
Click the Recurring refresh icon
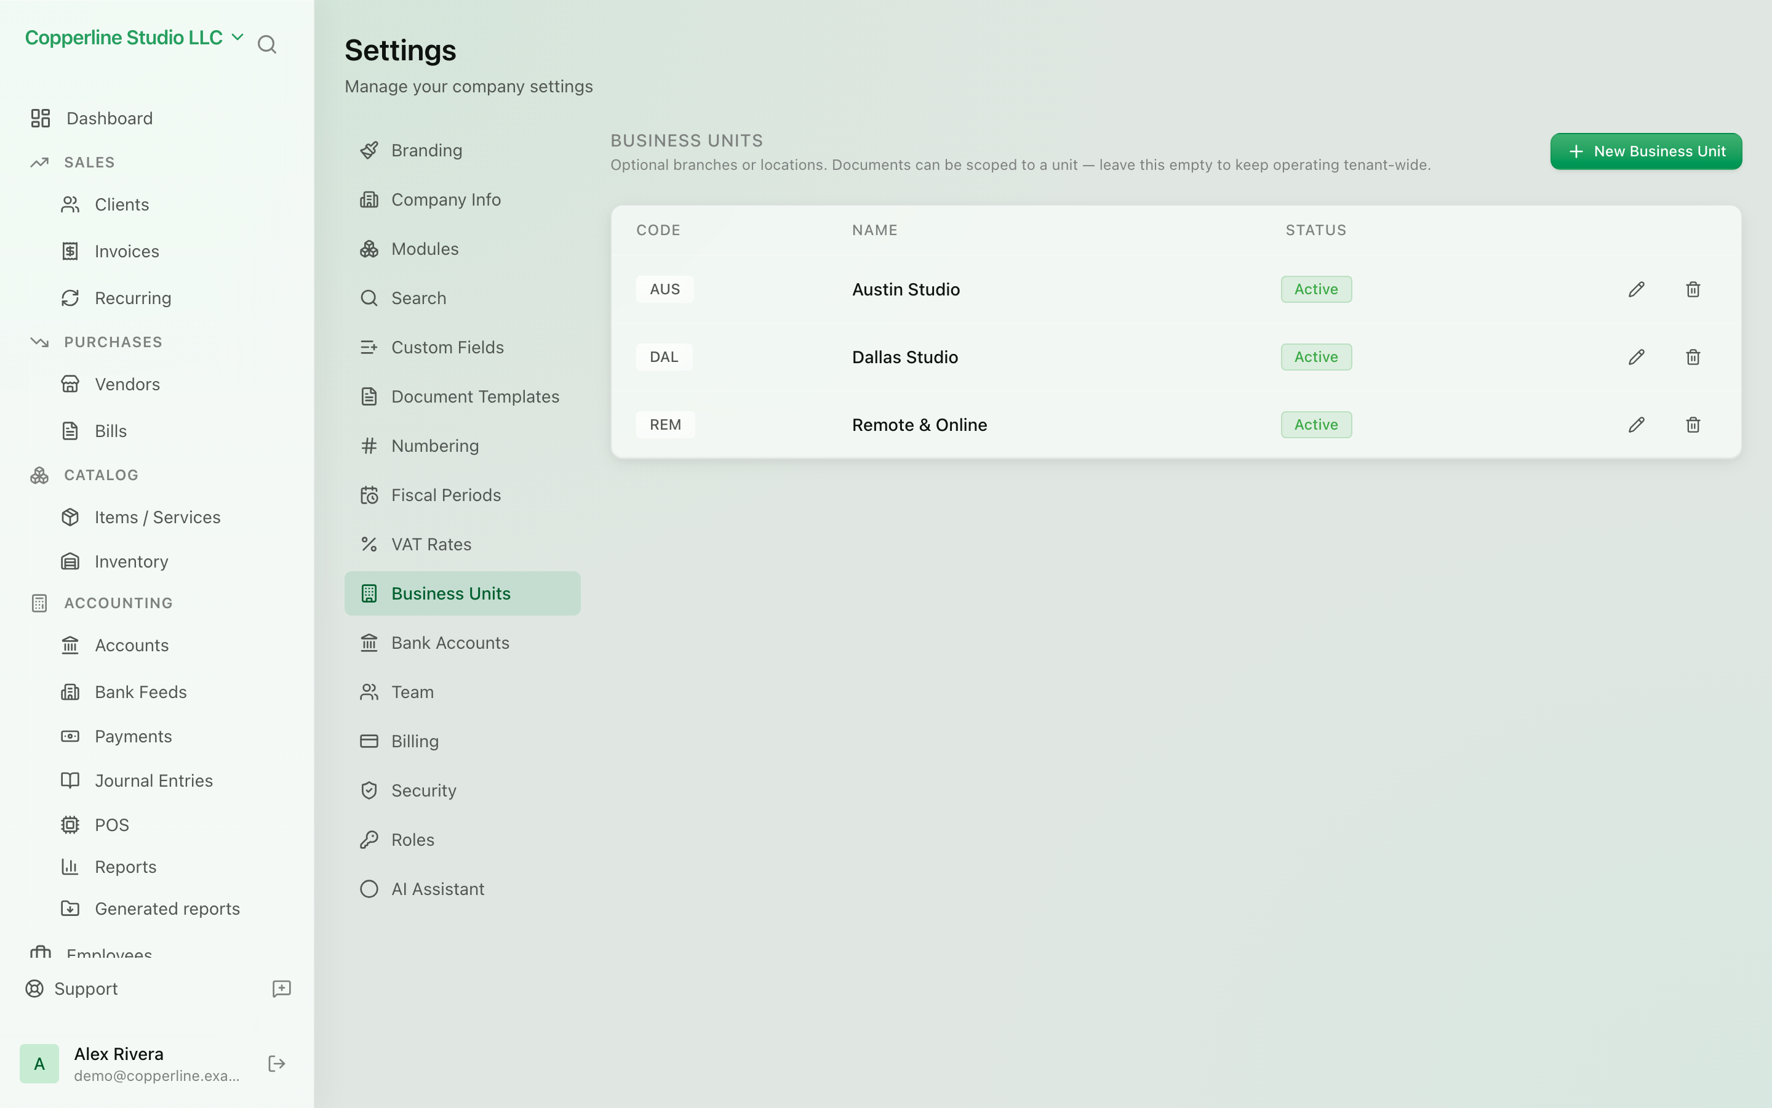[70, 299]
